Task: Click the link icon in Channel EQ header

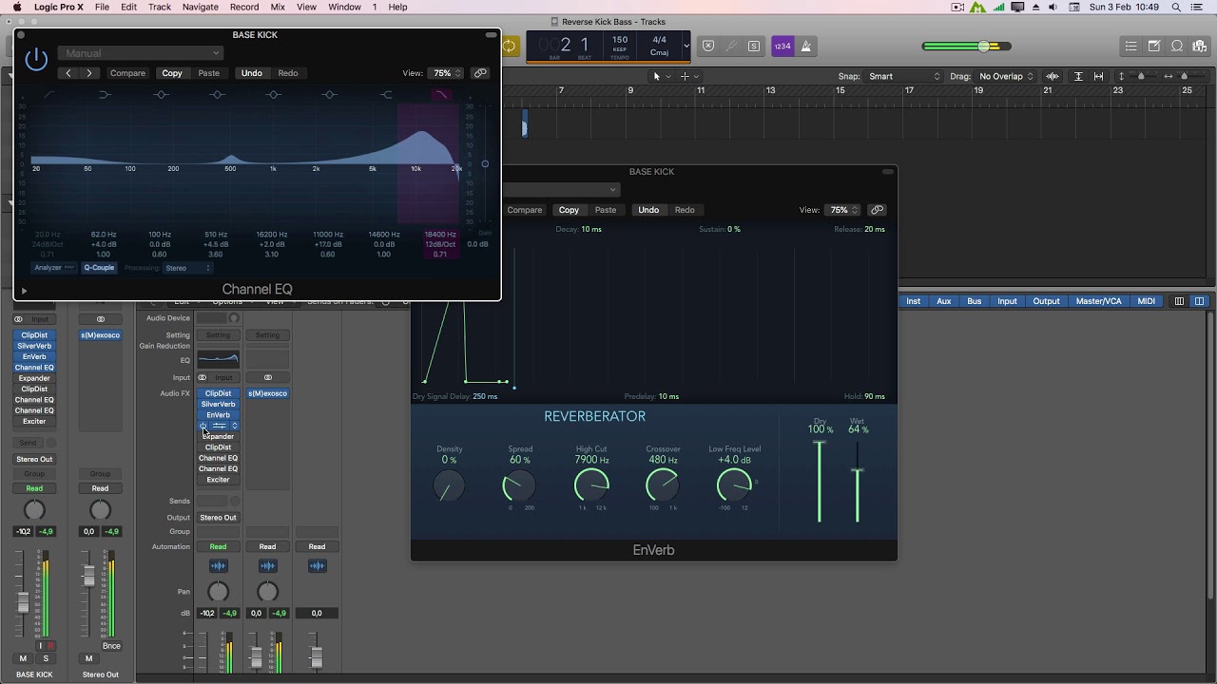Action: [480, 73]
